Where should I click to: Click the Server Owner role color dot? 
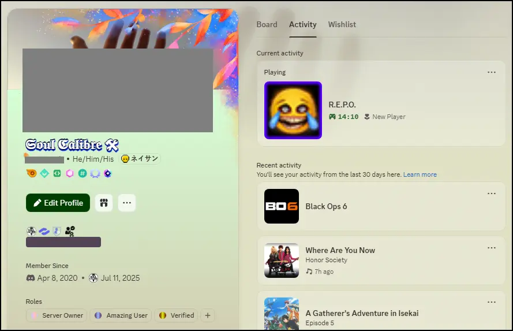[x=34, y=315]
